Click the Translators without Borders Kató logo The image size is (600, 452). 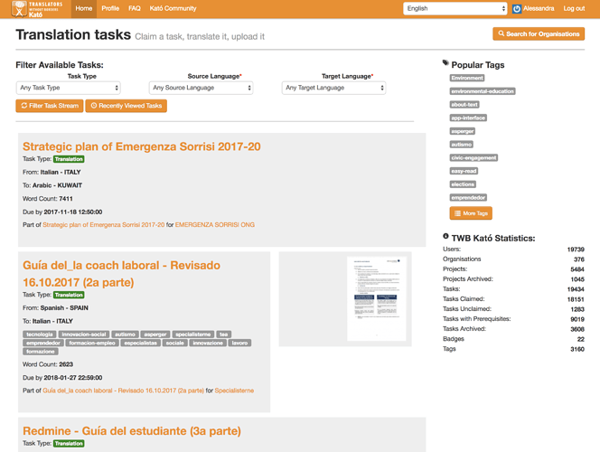pyautogui.click(x=37, y=9)
